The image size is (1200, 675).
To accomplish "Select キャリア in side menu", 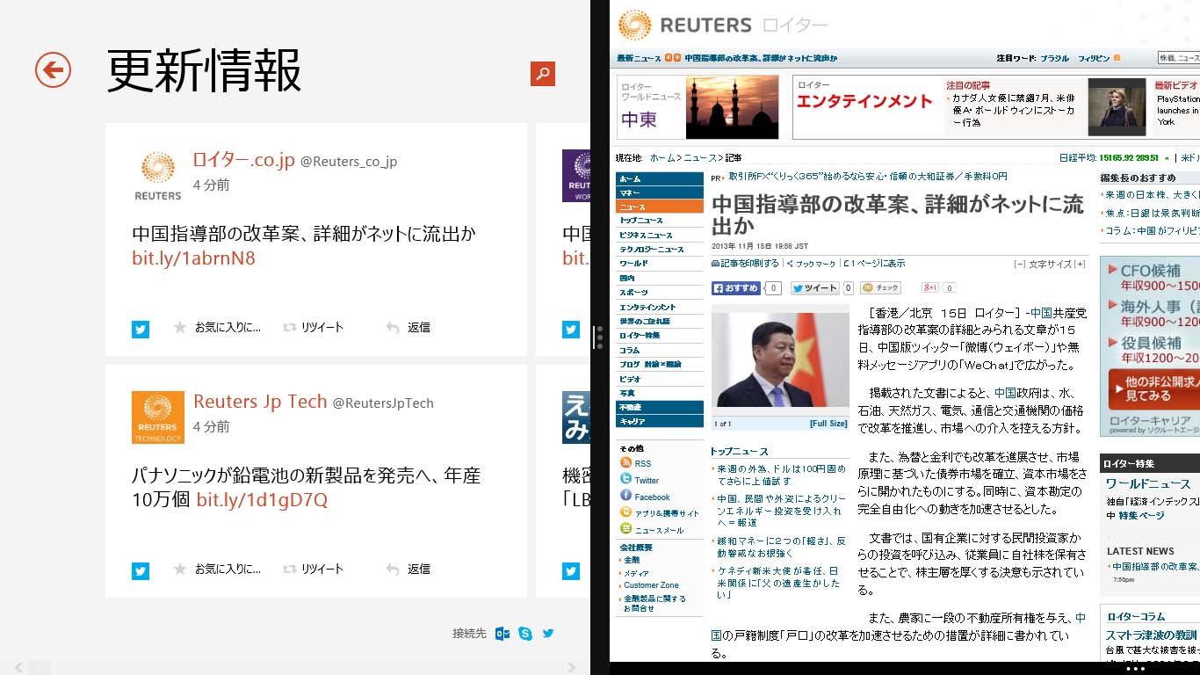I will click(660, 422).
